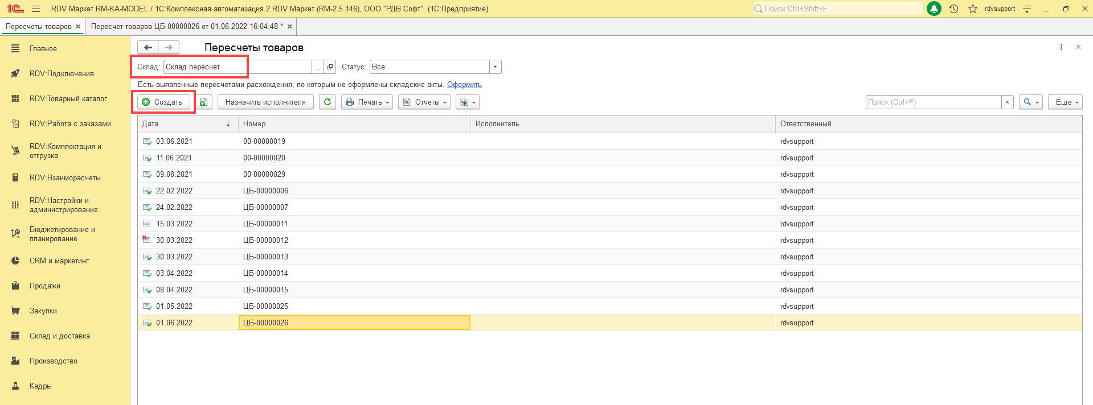Open RDV:Комплектация и отгрузка section
Image resolution: width=1093 pixels, height=405 pixels.
65,151
